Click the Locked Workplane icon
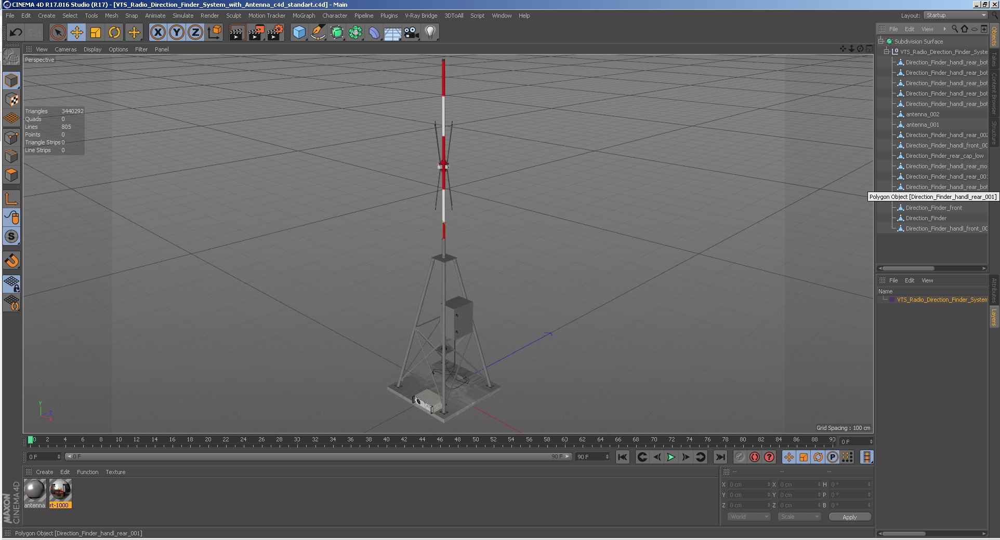The height and width of the screenshot is (540, 1000). click(11, 283)
